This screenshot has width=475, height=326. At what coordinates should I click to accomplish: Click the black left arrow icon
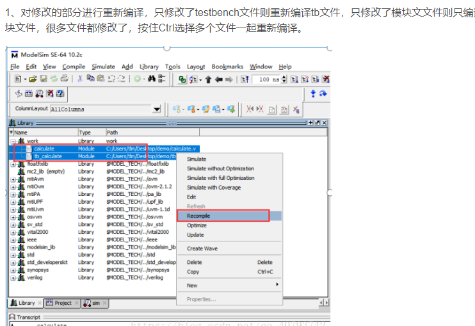(218, 79)
